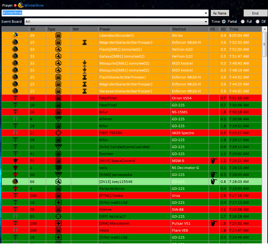This screenshot has width=268, height=244.
Task: Open the Event Board All dropdown
Action: tap(116, 22)
